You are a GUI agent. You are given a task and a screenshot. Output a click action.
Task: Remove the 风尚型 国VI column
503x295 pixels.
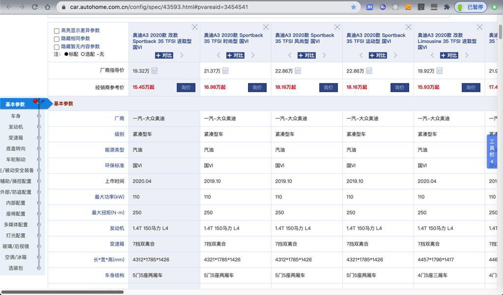coord(337,27)
